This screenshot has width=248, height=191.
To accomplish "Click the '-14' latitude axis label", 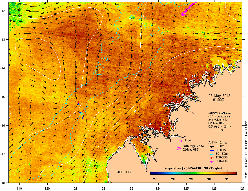I will pyautogui.click(x=3, y=68).
